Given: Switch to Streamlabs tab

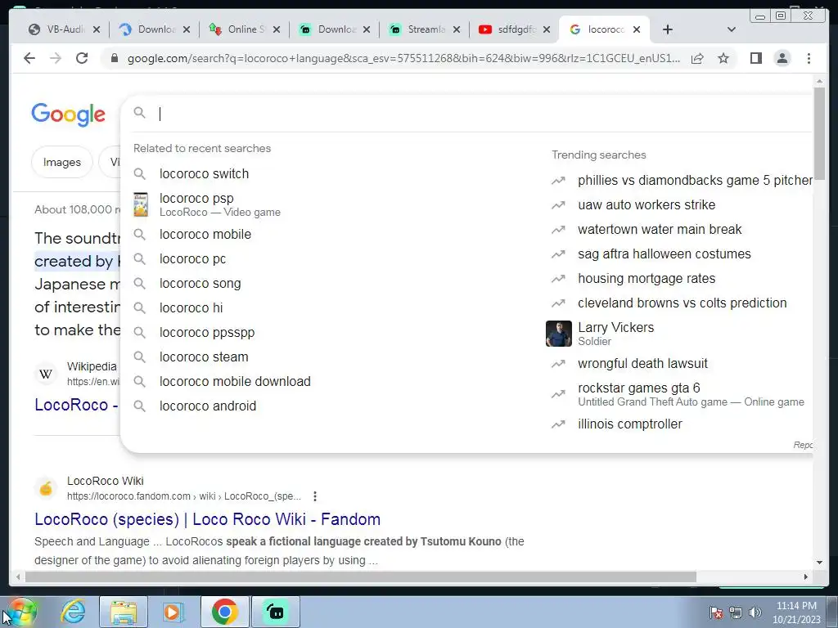Looking at the screenshot, I should click(420, 29).
